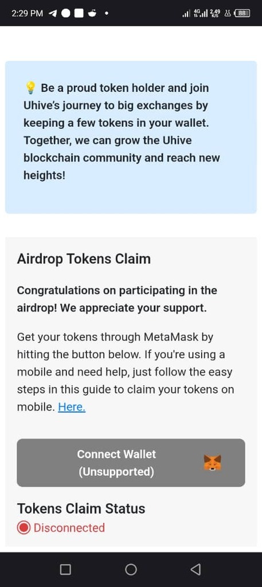Tap the blue token holder info banner
The width and height of the screenshot is (262, 587).
pyautogui.click(x=131, y=137)
